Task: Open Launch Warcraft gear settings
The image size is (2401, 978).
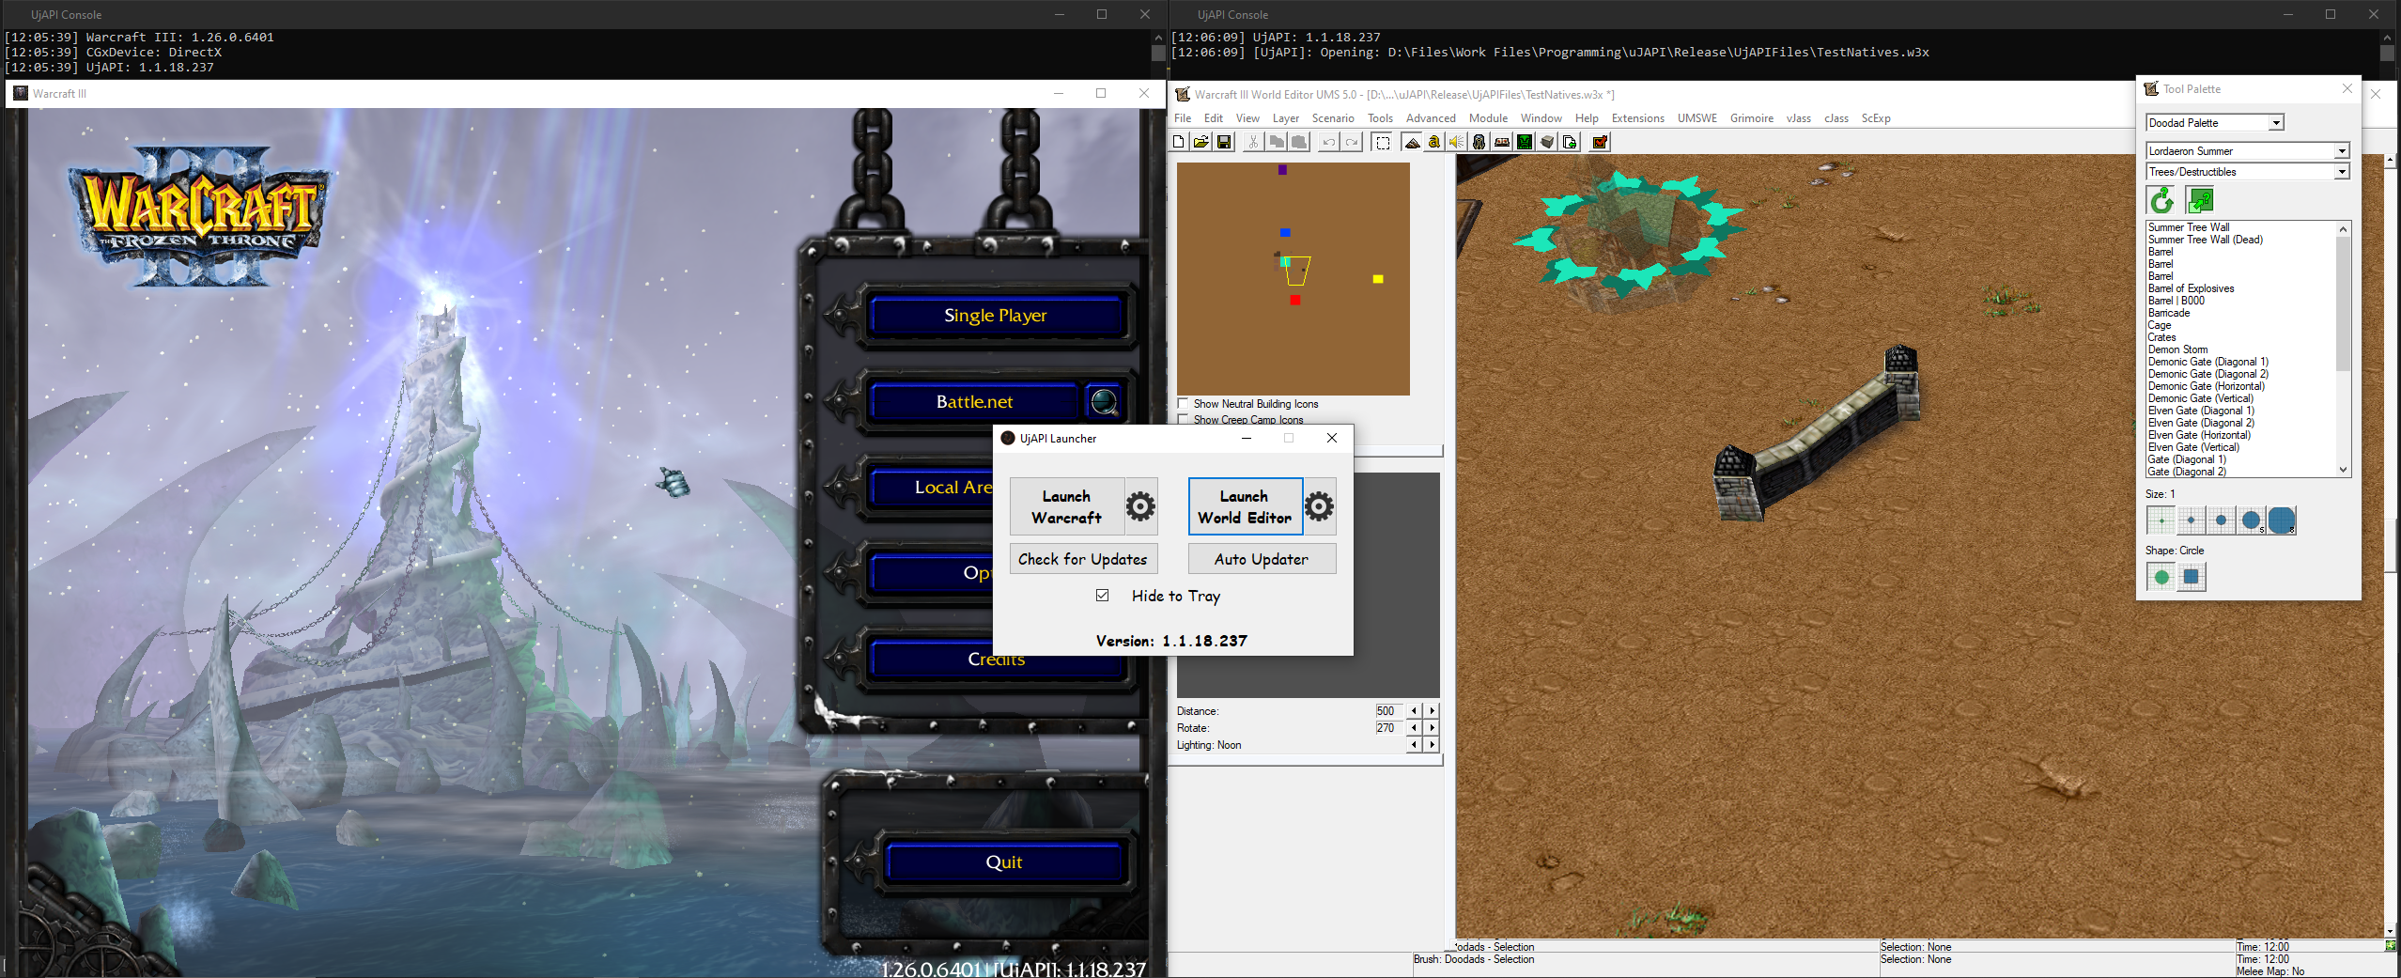Action: tap(1140, 506)
